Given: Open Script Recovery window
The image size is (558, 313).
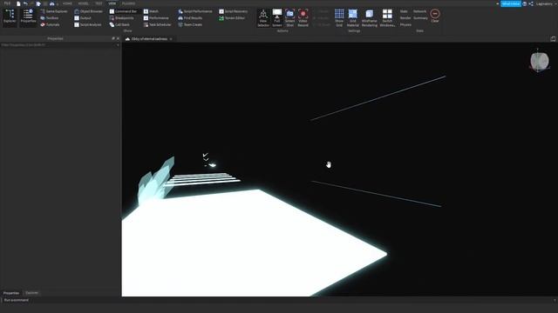Looking at the screenshot, I should (x=234, y=11).
